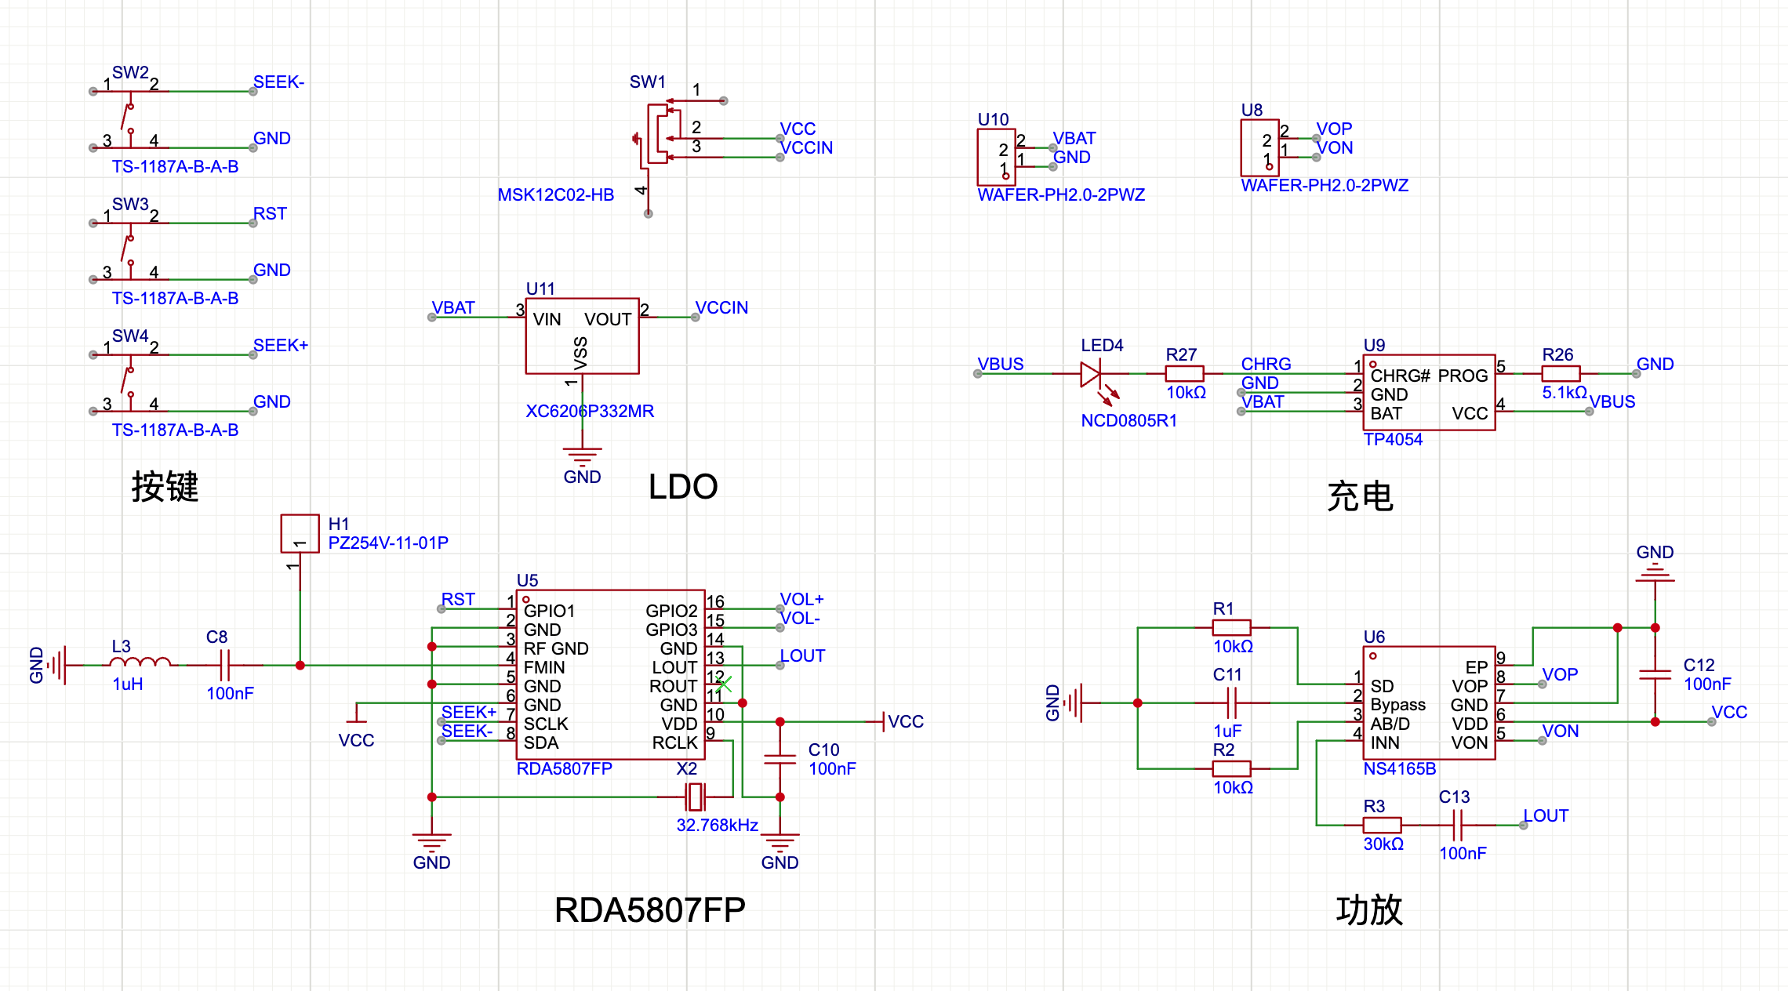Select capacitor C10 symbol
The width and height of the screenshot is (1788, 991).
coord(780,759)
